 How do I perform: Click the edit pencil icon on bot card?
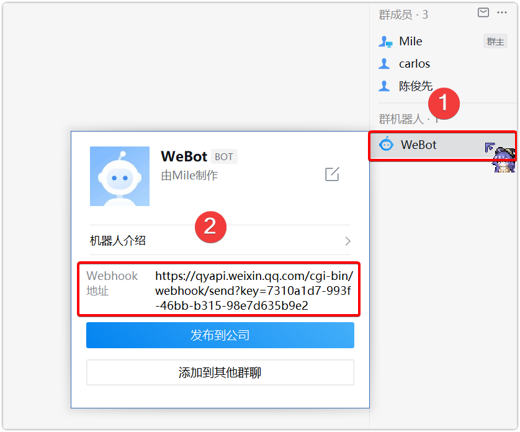pyautogui.click(x=332, y=174)
